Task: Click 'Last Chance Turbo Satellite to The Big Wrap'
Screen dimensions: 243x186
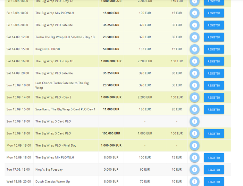Action: pyautogui.click(x=62, y=85)
